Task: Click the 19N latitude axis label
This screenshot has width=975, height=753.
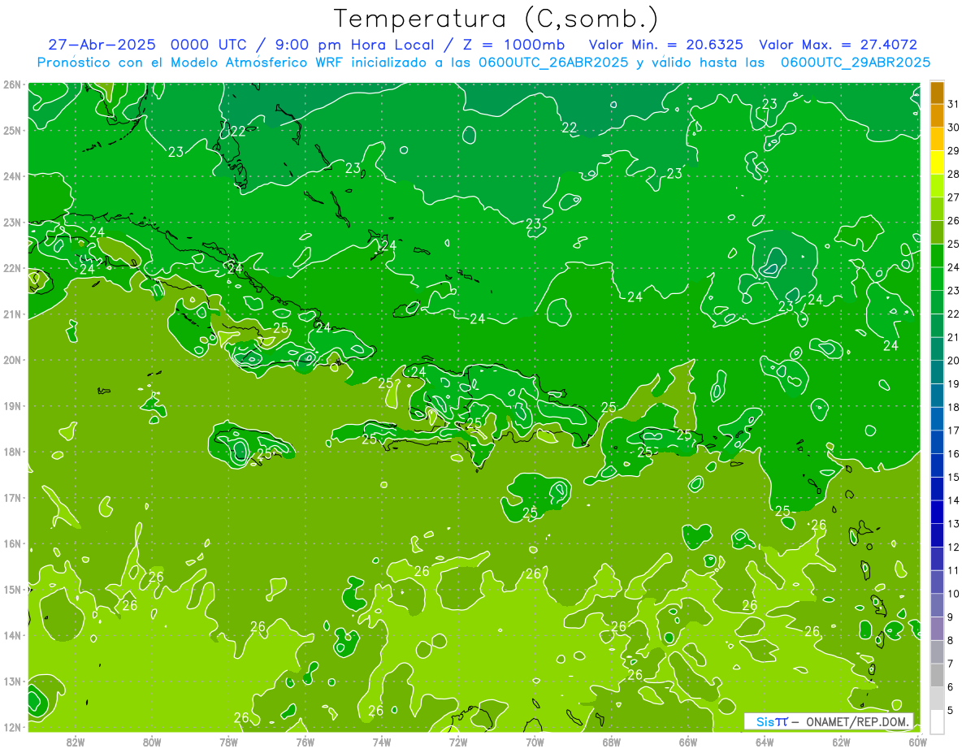Action: (11, 405)
